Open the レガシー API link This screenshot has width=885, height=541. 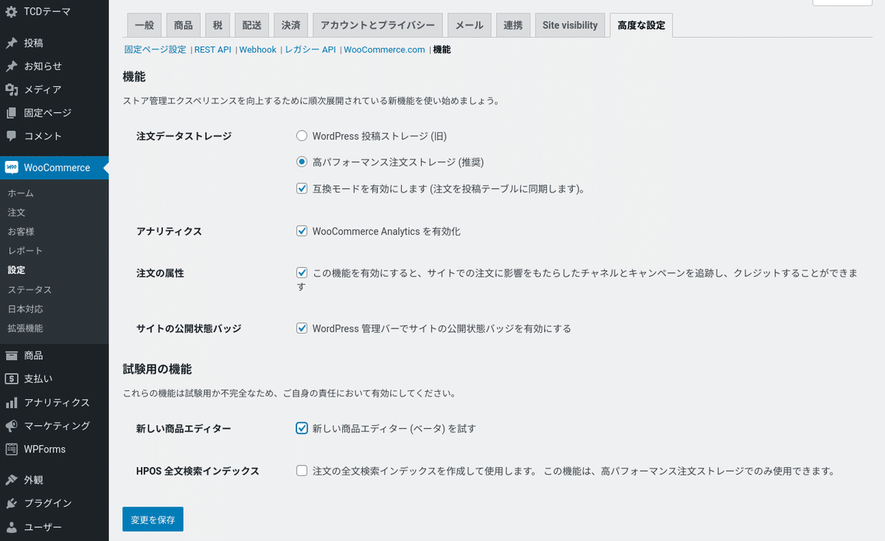click(310, 49)
